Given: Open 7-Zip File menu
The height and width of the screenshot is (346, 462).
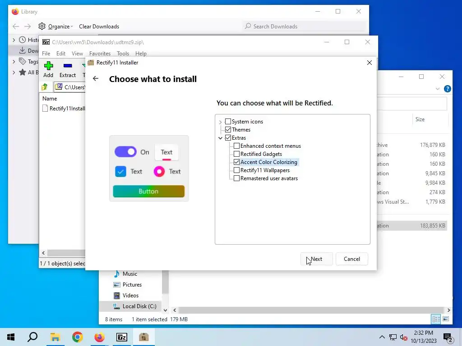Looking at the screenshot, I should (46, 54).
